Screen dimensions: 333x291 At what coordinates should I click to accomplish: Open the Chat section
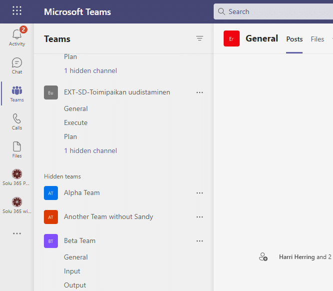17,65
